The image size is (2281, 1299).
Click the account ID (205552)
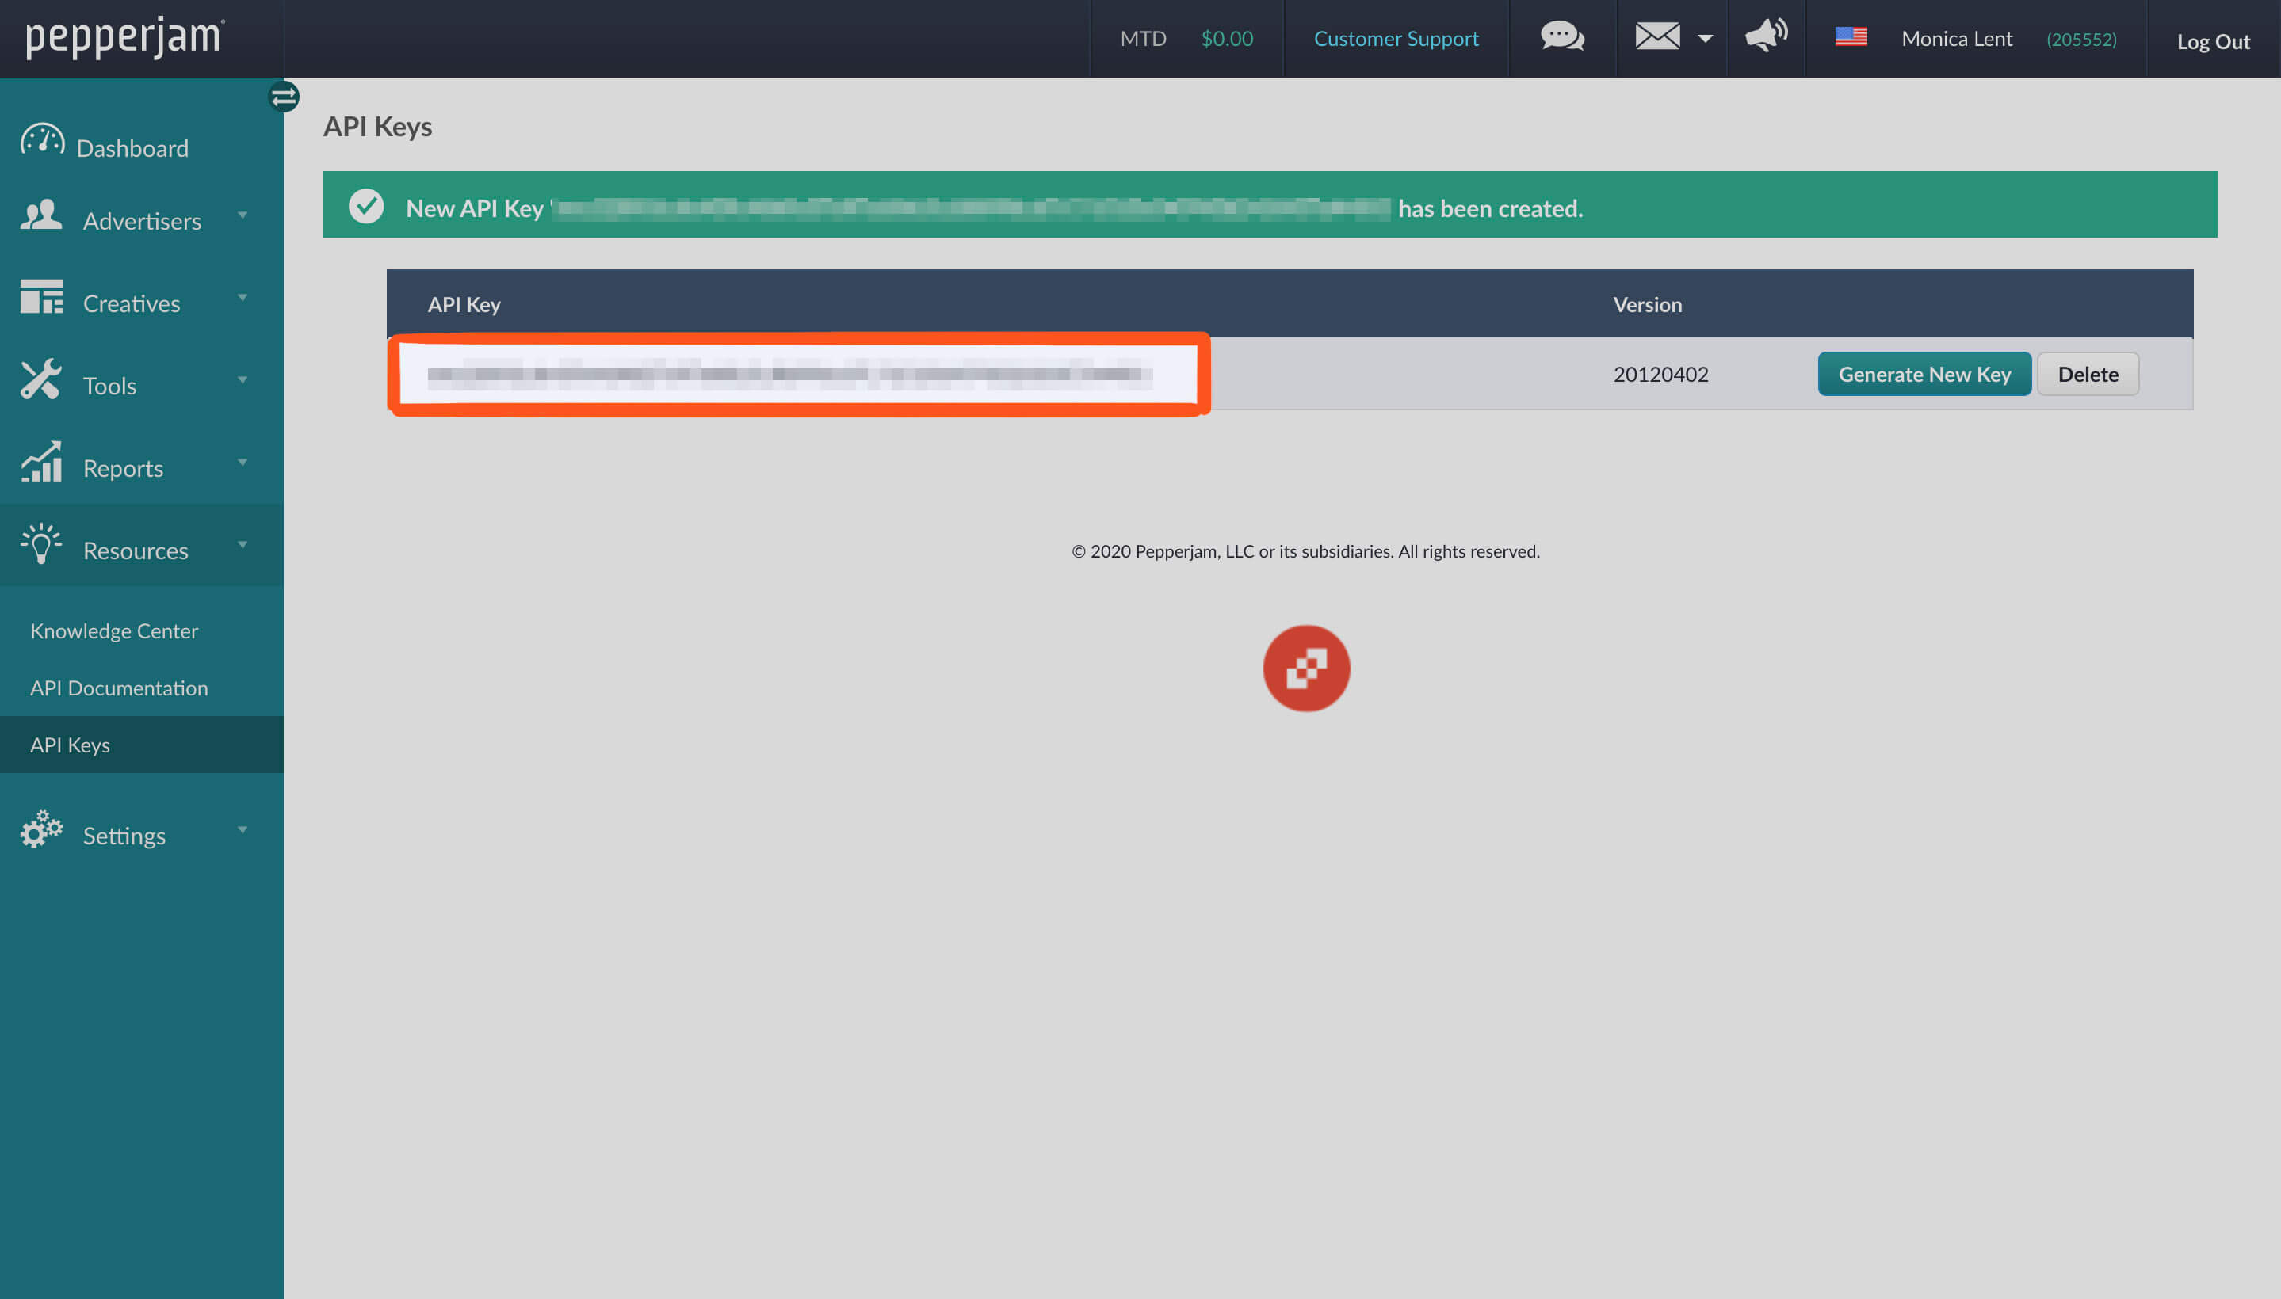pyautogui.click(x=2080, y=40)
